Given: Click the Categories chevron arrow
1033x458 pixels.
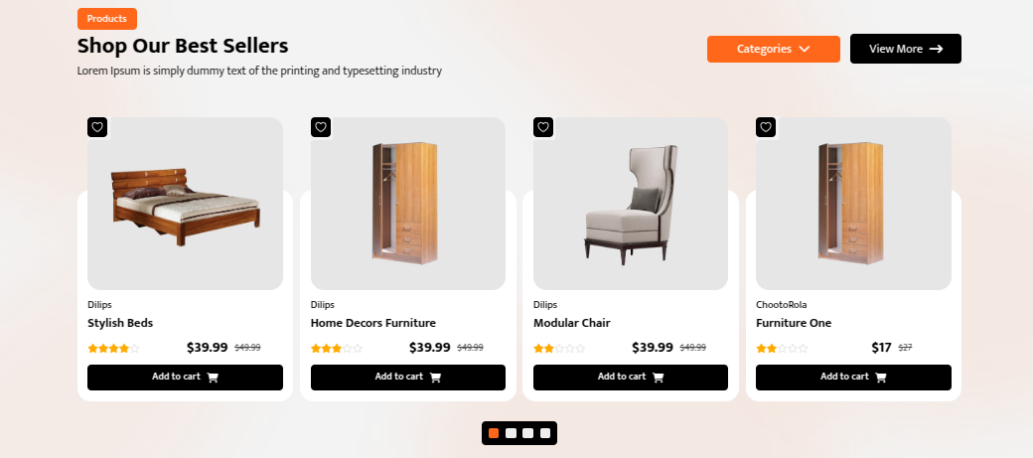Looking at the screenshot, I should [805, 49].
